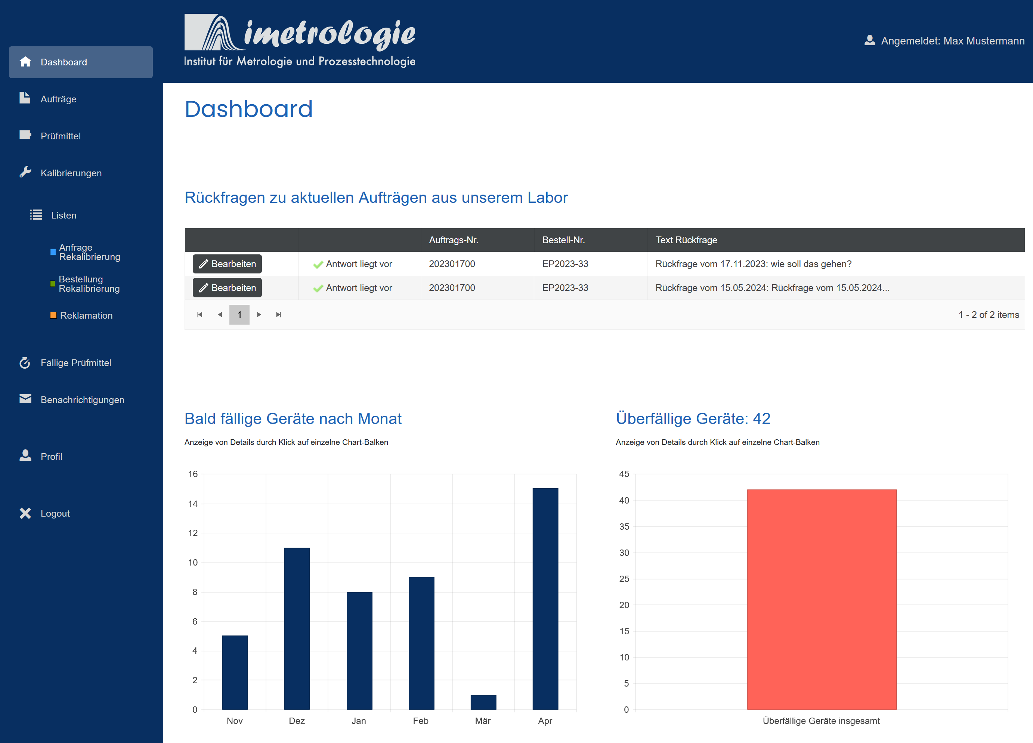
Task: Click 'Überfällige Geräte: 42' heading
Action: (693, 418)
